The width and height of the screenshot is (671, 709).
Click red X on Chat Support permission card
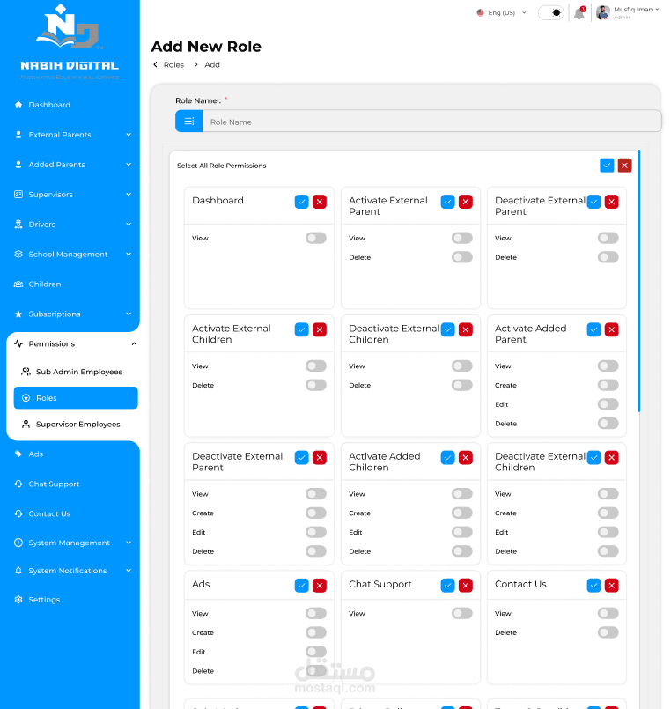(466, 586)
